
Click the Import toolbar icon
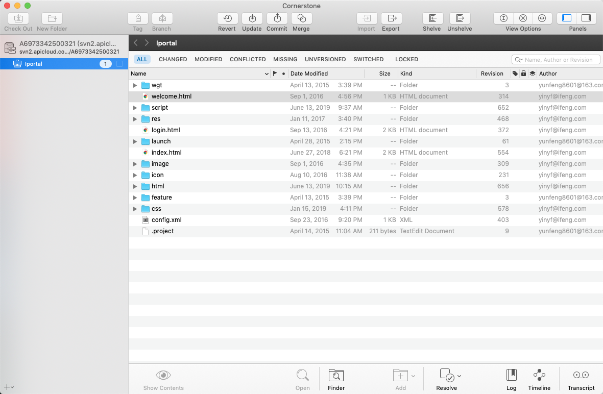[367, 18]
